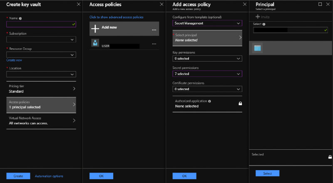This screenshot has height=183, width=333.
Task: Click the lock icon in the Selected section
Action: coord(330,157)
